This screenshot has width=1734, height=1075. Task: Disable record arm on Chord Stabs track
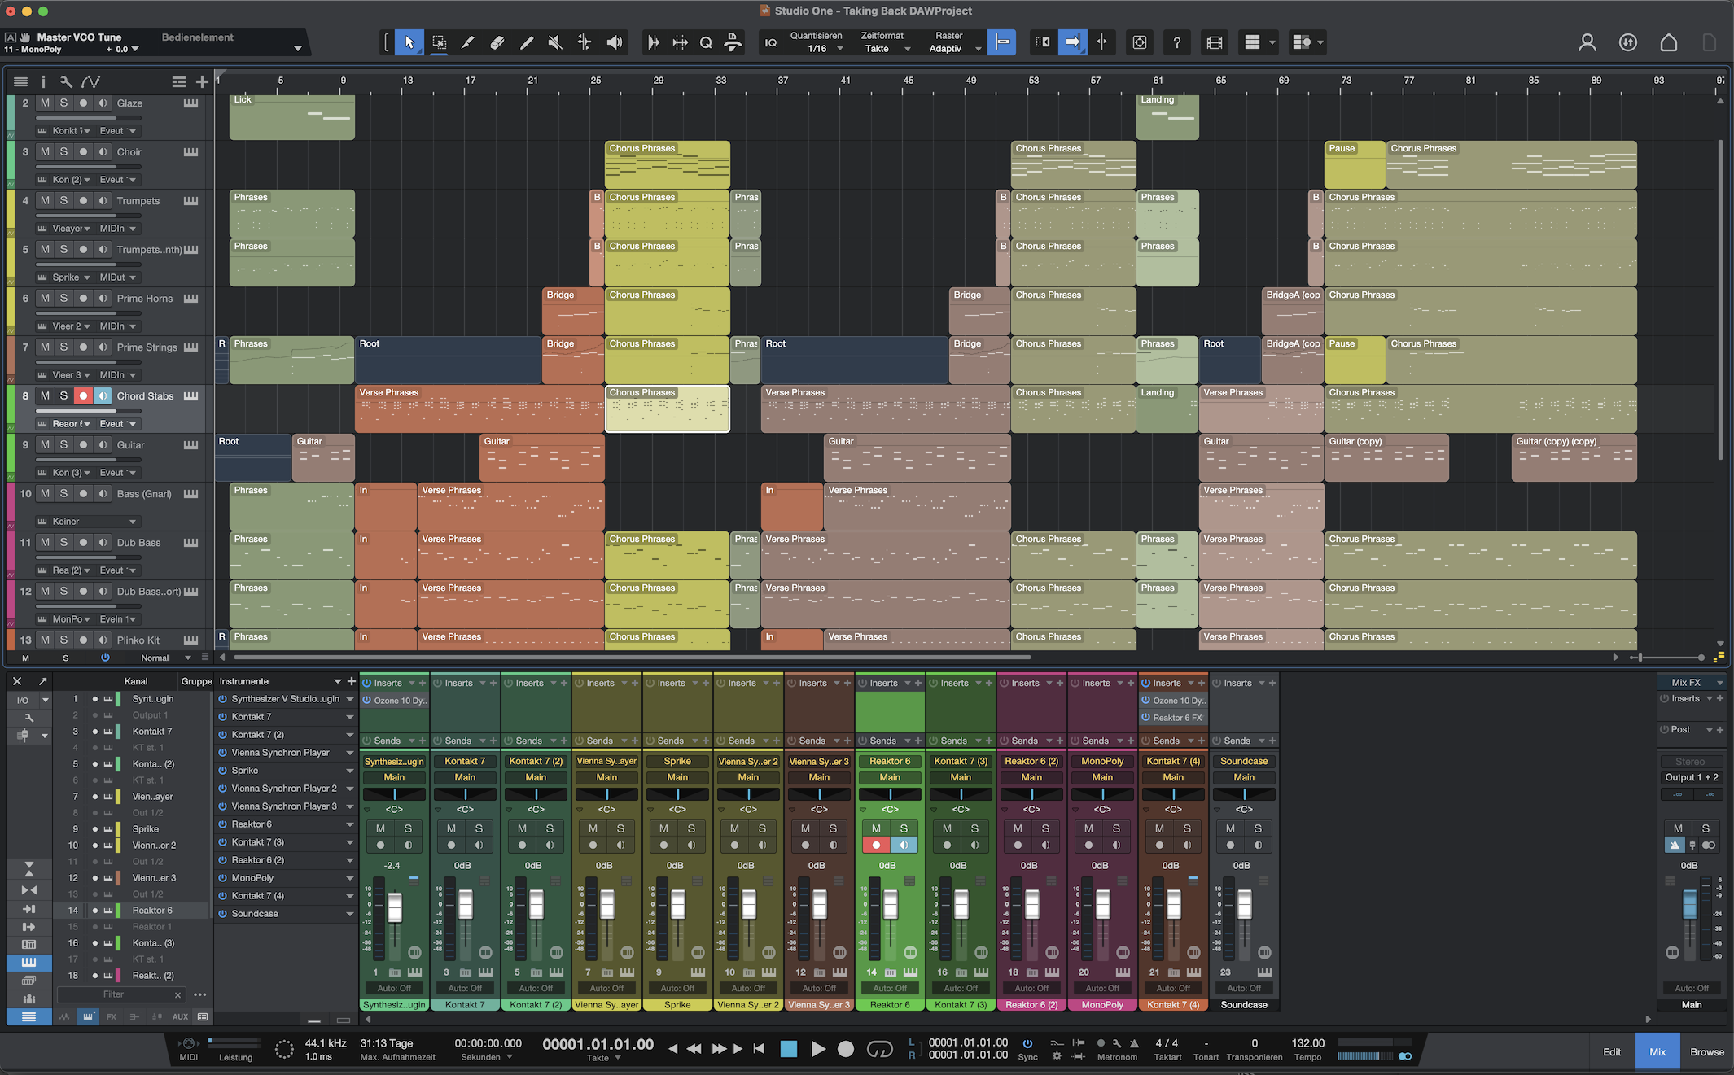pos(83,396)
